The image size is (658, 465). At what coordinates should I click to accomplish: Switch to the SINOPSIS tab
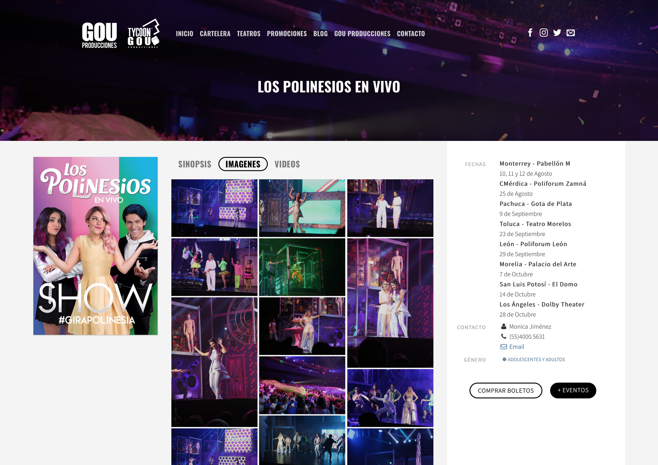point(195,164)
